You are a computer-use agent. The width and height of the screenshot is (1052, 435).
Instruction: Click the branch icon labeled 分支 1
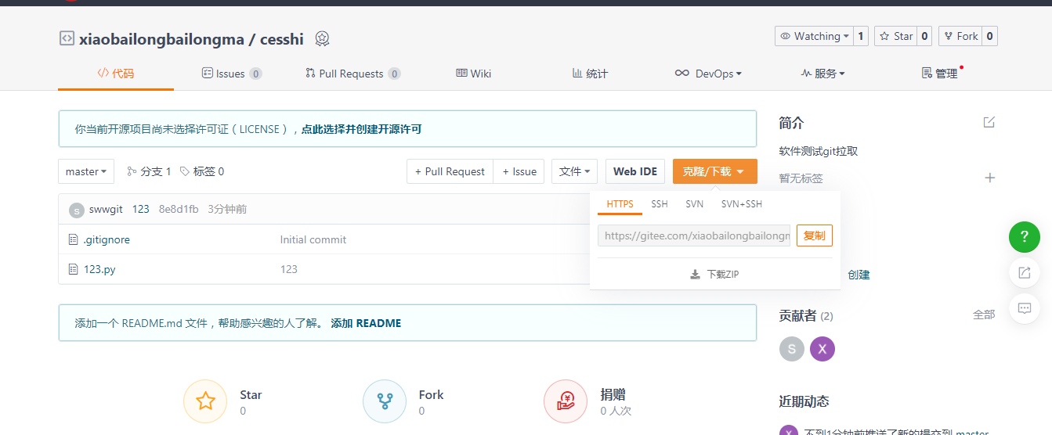tap(132, 171)
